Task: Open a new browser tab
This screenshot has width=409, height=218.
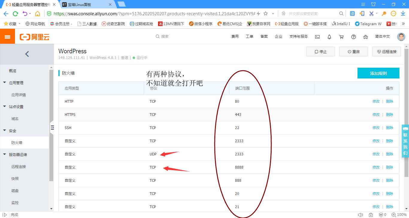Action: (x=121, y=4)
